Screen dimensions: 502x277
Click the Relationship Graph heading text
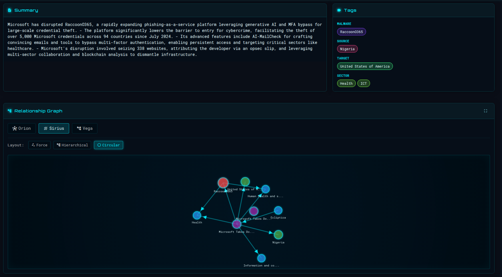[x=38, y=111]
